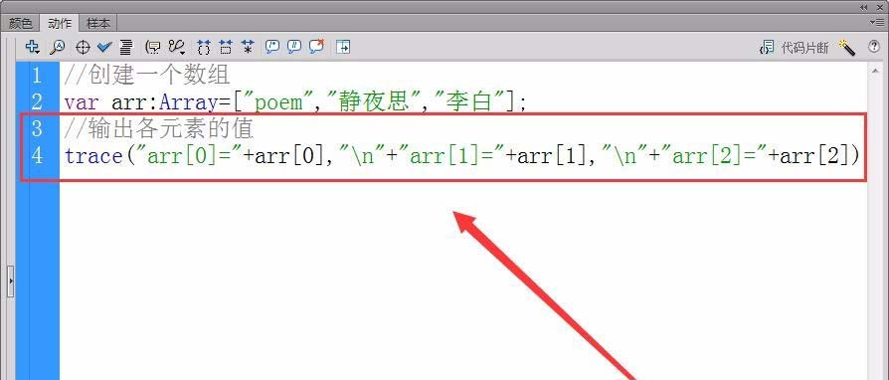
Task: Collapse between braces
Action: tap(204, 47)
